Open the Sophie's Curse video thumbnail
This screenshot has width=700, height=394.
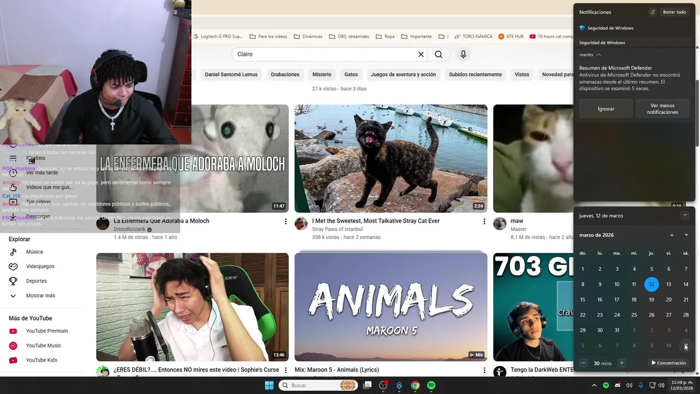[192, 307]
